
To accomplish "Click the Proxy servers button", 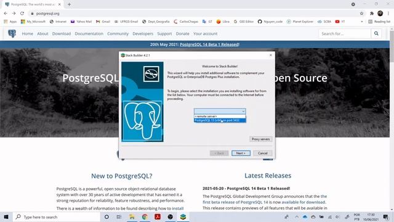I will 261,139.
